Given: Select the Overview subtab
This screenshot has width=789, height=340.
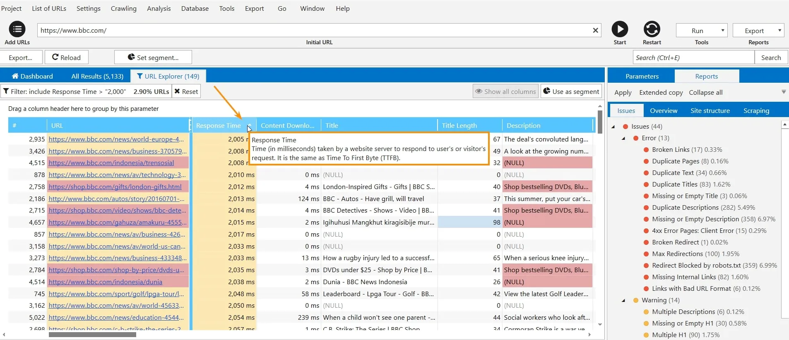Looking at the screenshot, I should pos(664,110).
